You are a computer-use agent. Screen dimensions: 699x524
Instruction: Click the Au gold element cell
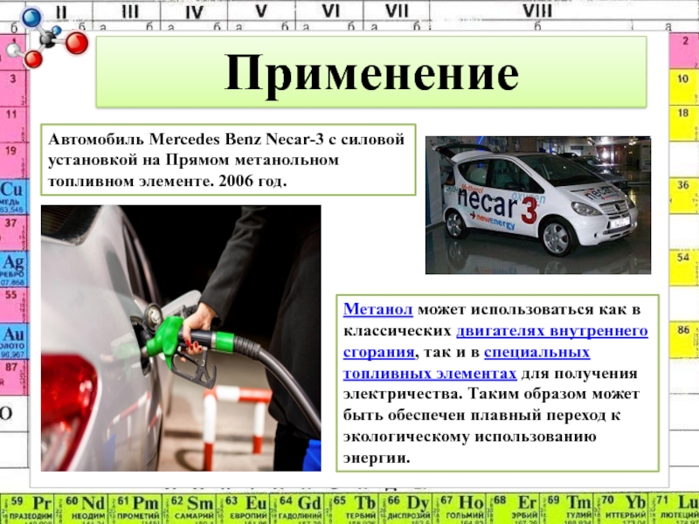click(x=13, y=341)
